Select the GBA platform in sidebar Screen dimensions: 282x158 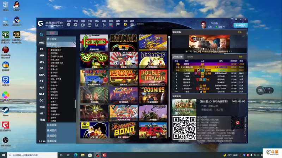42,75
